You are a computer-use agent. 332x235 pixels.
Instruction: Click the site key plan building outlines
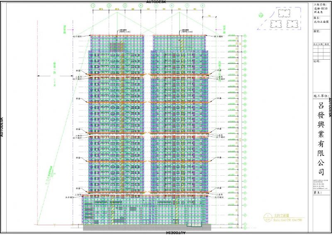coord(284,19)
